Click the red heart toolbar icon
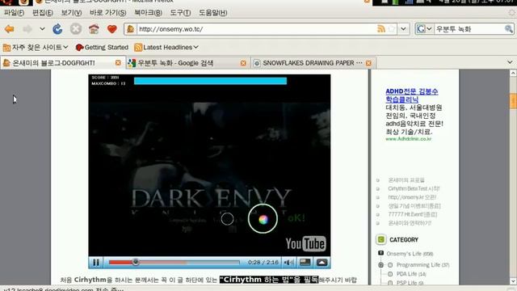The image size is (517, 291). pos(112,29)
